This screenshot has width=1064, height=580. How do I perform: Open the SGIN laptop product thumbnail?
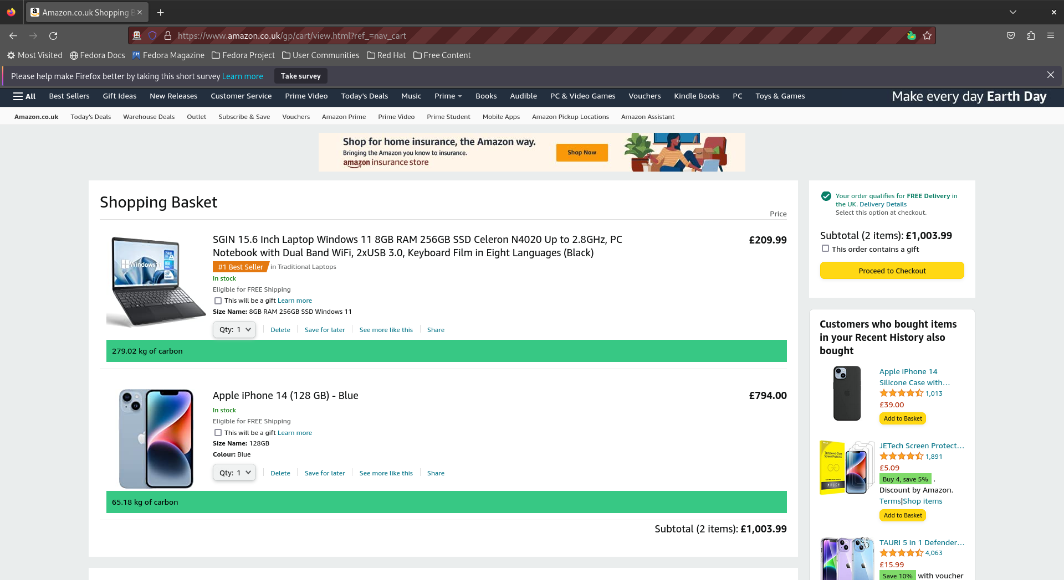pos(156,282)
